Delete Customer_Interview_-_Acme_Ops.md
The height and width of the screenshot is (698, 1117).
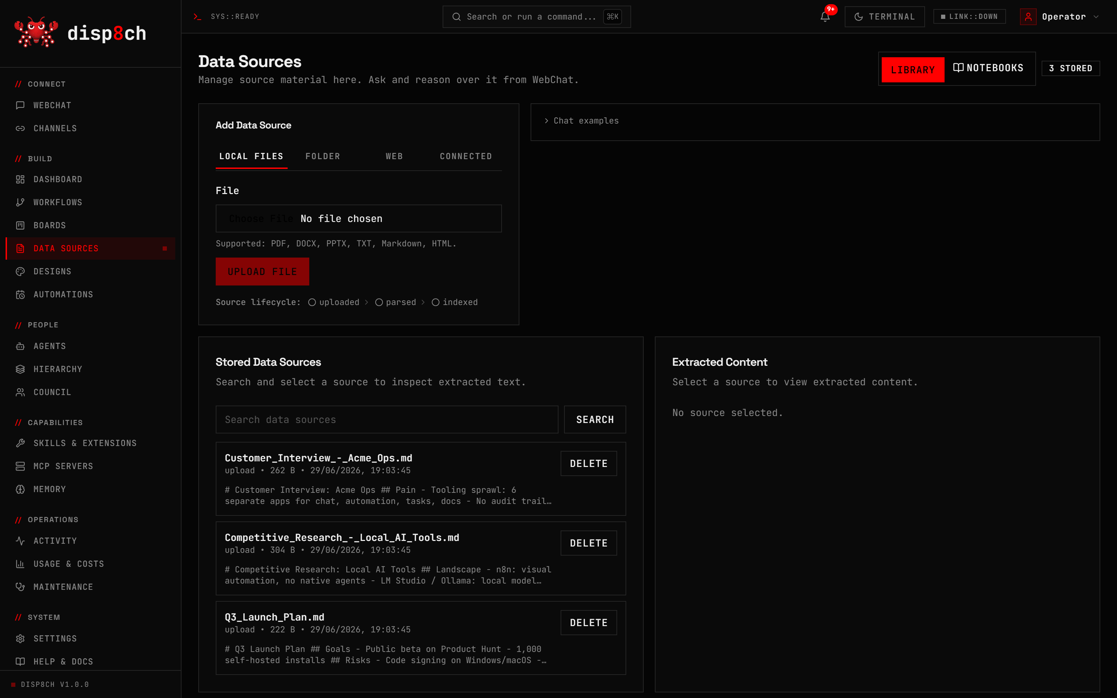tap(589, 463)
